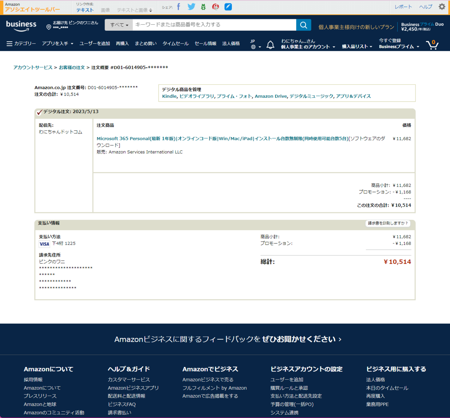Open the shopping cart icon
The height and width of the screenshot is (418, 450).
point(432,45)
